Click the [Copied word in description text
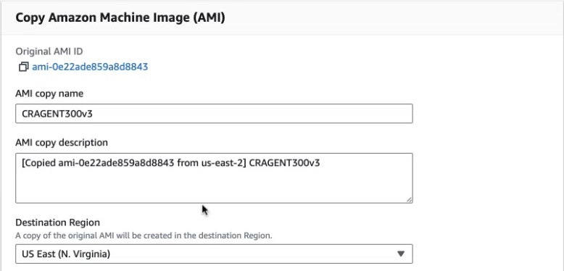The height and width of the screenshot is (271, 564). (39, 164)
